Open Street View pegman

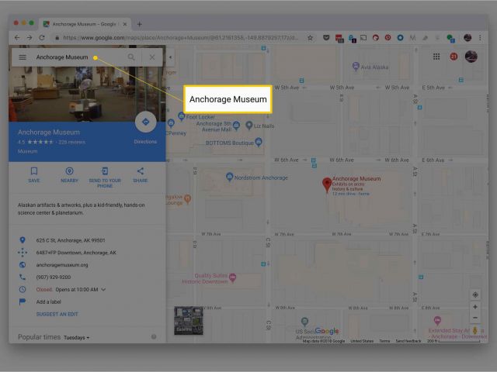point(474,330)
